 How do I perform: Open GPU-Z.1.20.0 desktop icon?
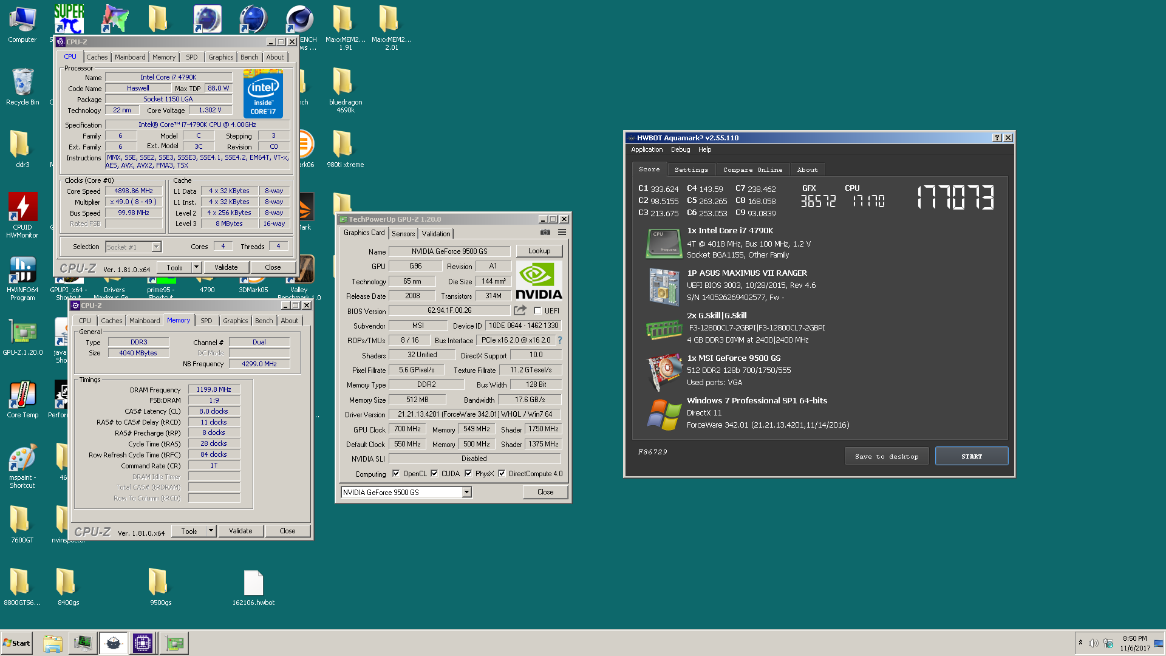click(22, 337)
